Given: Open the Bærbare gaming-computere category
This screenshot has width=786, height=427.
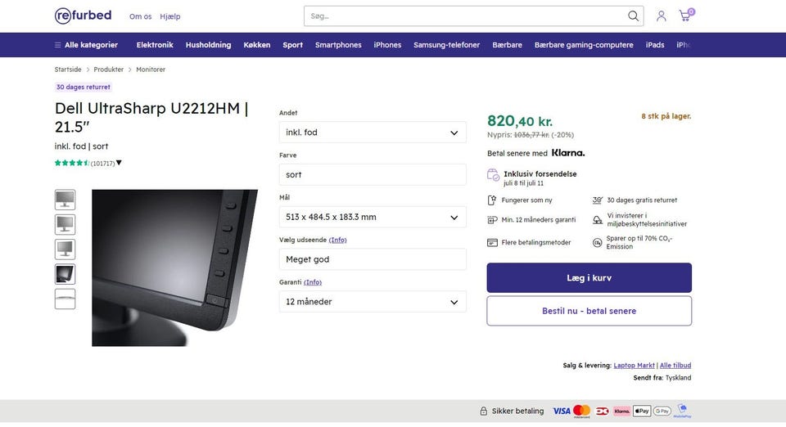Looking at the screenshot, I should [584, 45].
